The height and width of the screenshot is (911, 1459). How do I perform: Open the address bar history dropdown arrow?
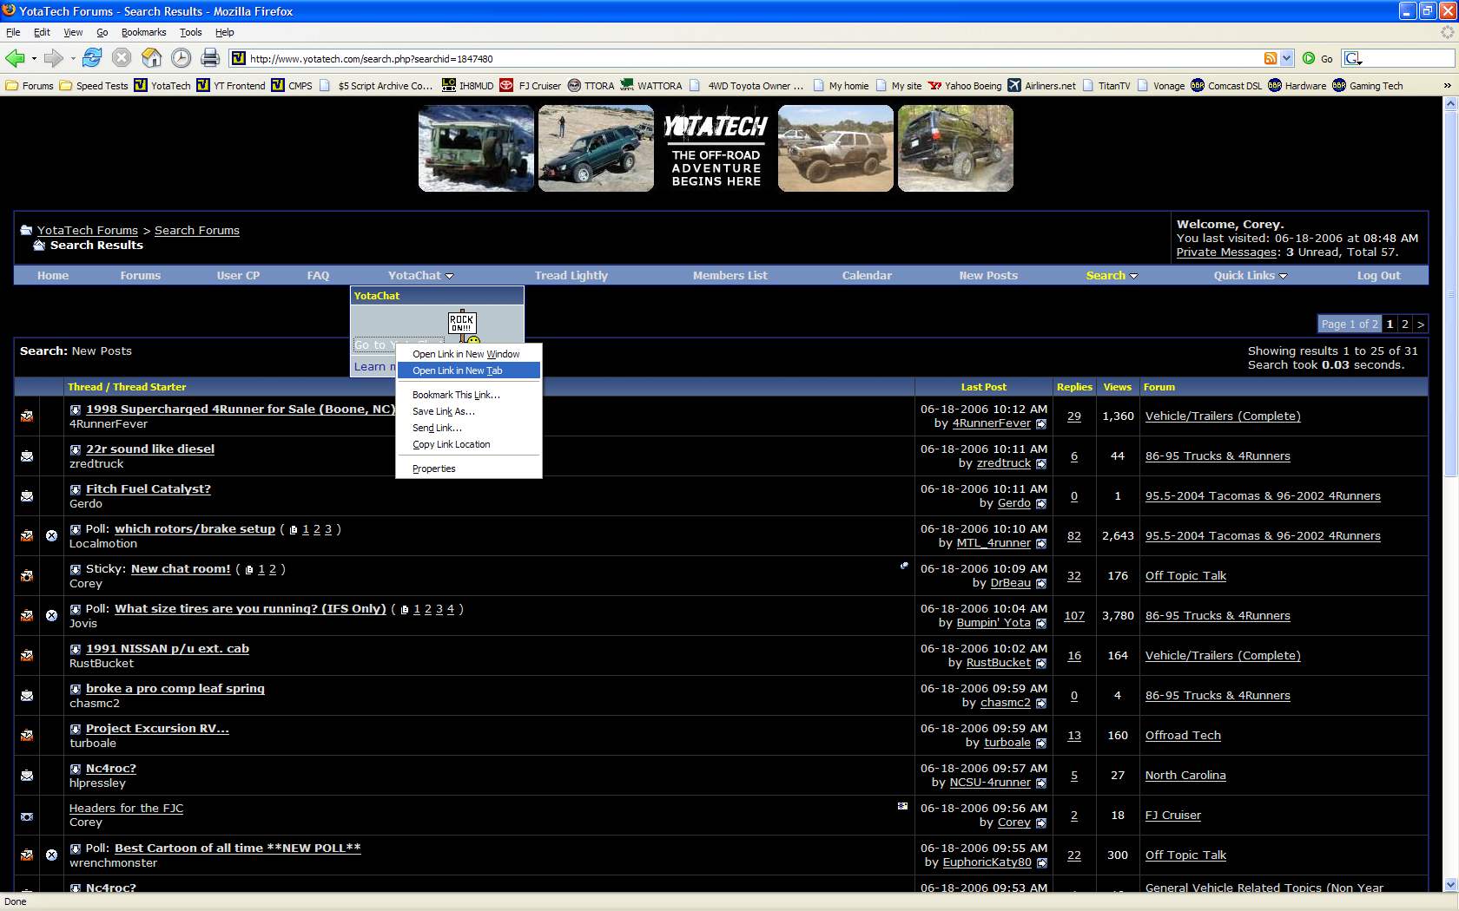[1287, 58]
